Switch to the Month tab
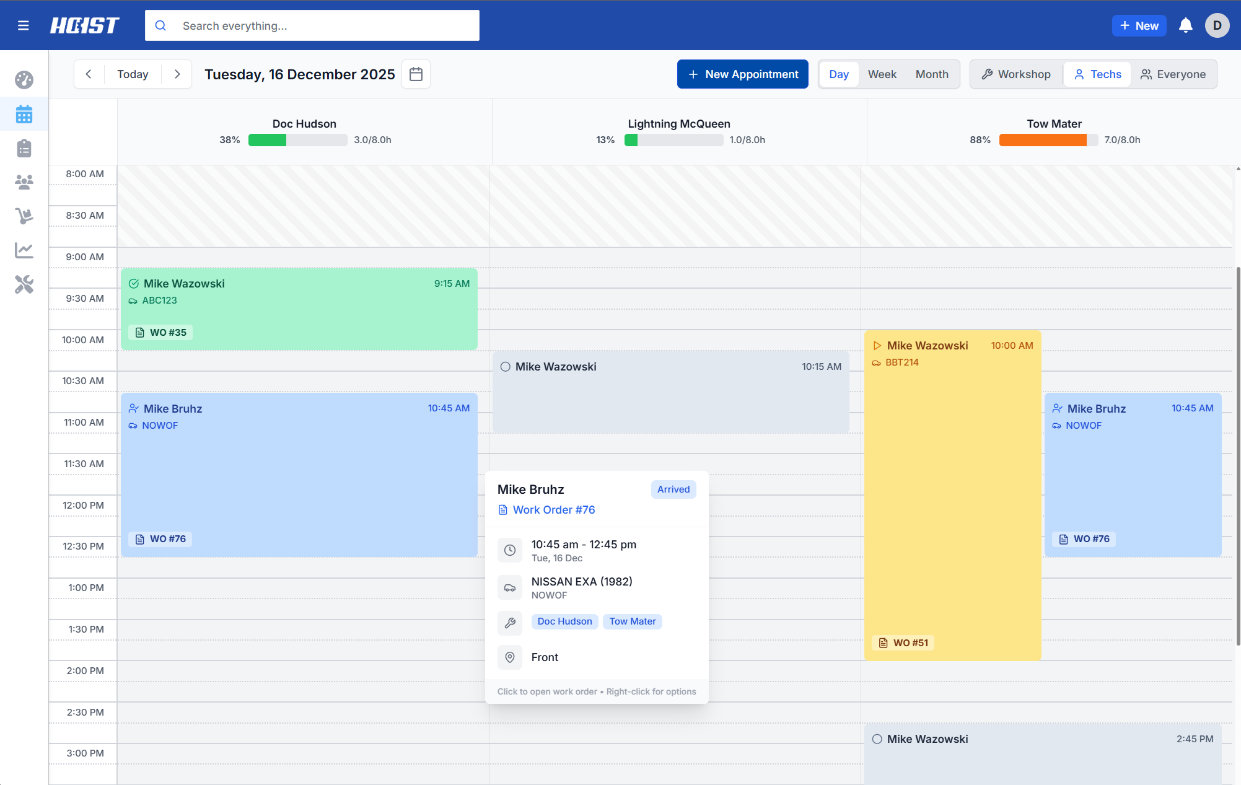This screenshot has height=785, width=1241. (932, 74)
